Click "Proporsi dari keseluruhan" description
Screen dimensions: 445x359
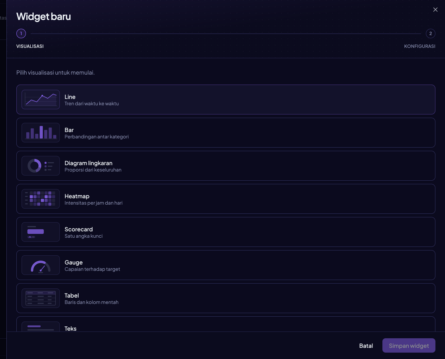tap(93, 170)
